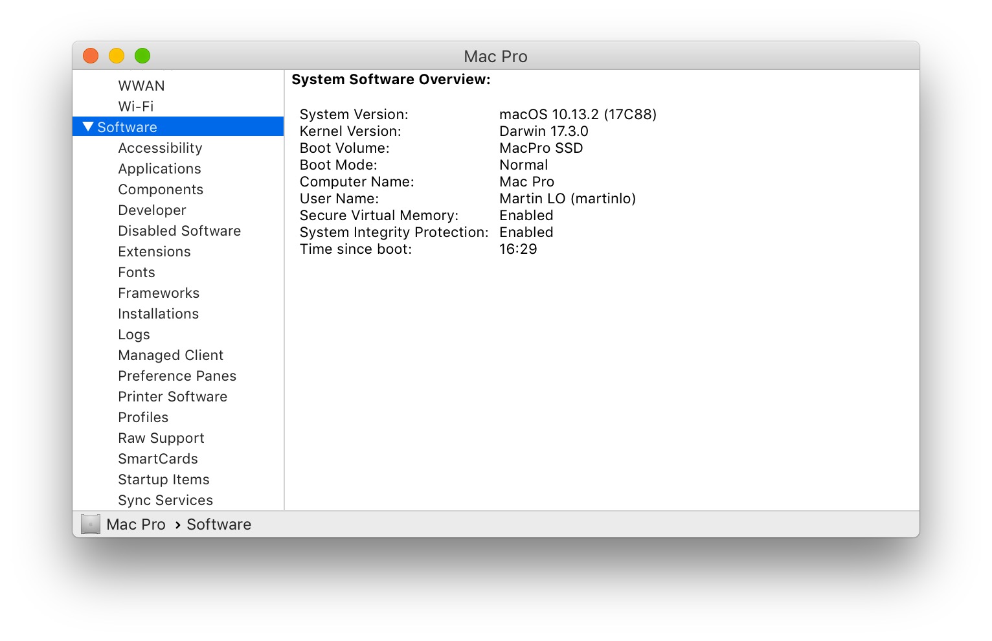Open the Frameworks section
The height and width of the screenshot is (641, 992).
tap(159, 293)
